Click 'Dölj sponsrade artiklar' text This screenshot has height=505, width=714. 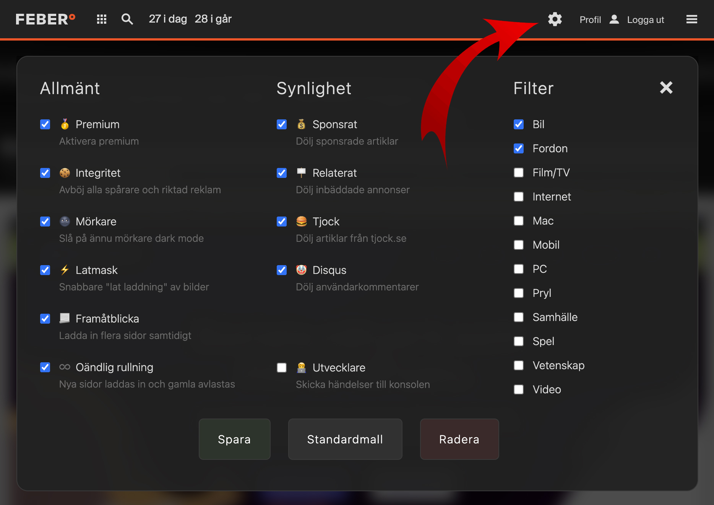347,141
